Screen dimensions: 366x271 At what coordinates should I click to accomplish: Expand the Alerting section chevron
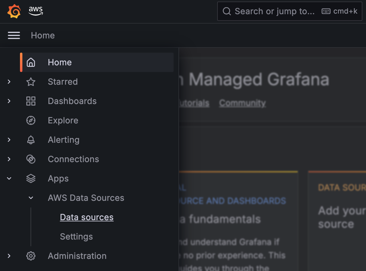tap(9, 140)
